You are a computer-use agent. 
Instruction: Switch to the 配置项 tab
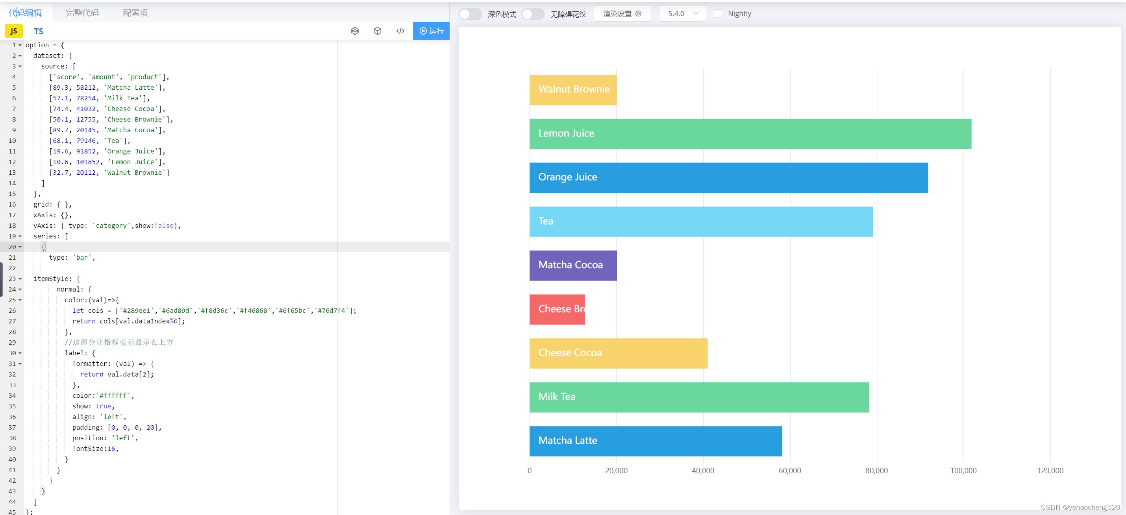[135, 13]
